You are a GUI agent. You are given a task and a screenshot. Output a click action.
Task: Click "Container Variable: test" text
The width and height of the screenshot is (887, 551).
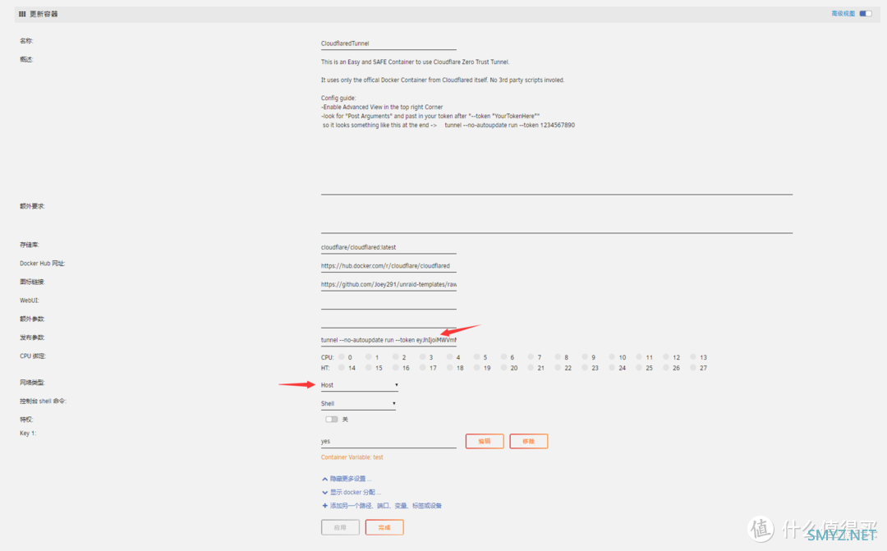pyautogui.click(x=352, y=457)
